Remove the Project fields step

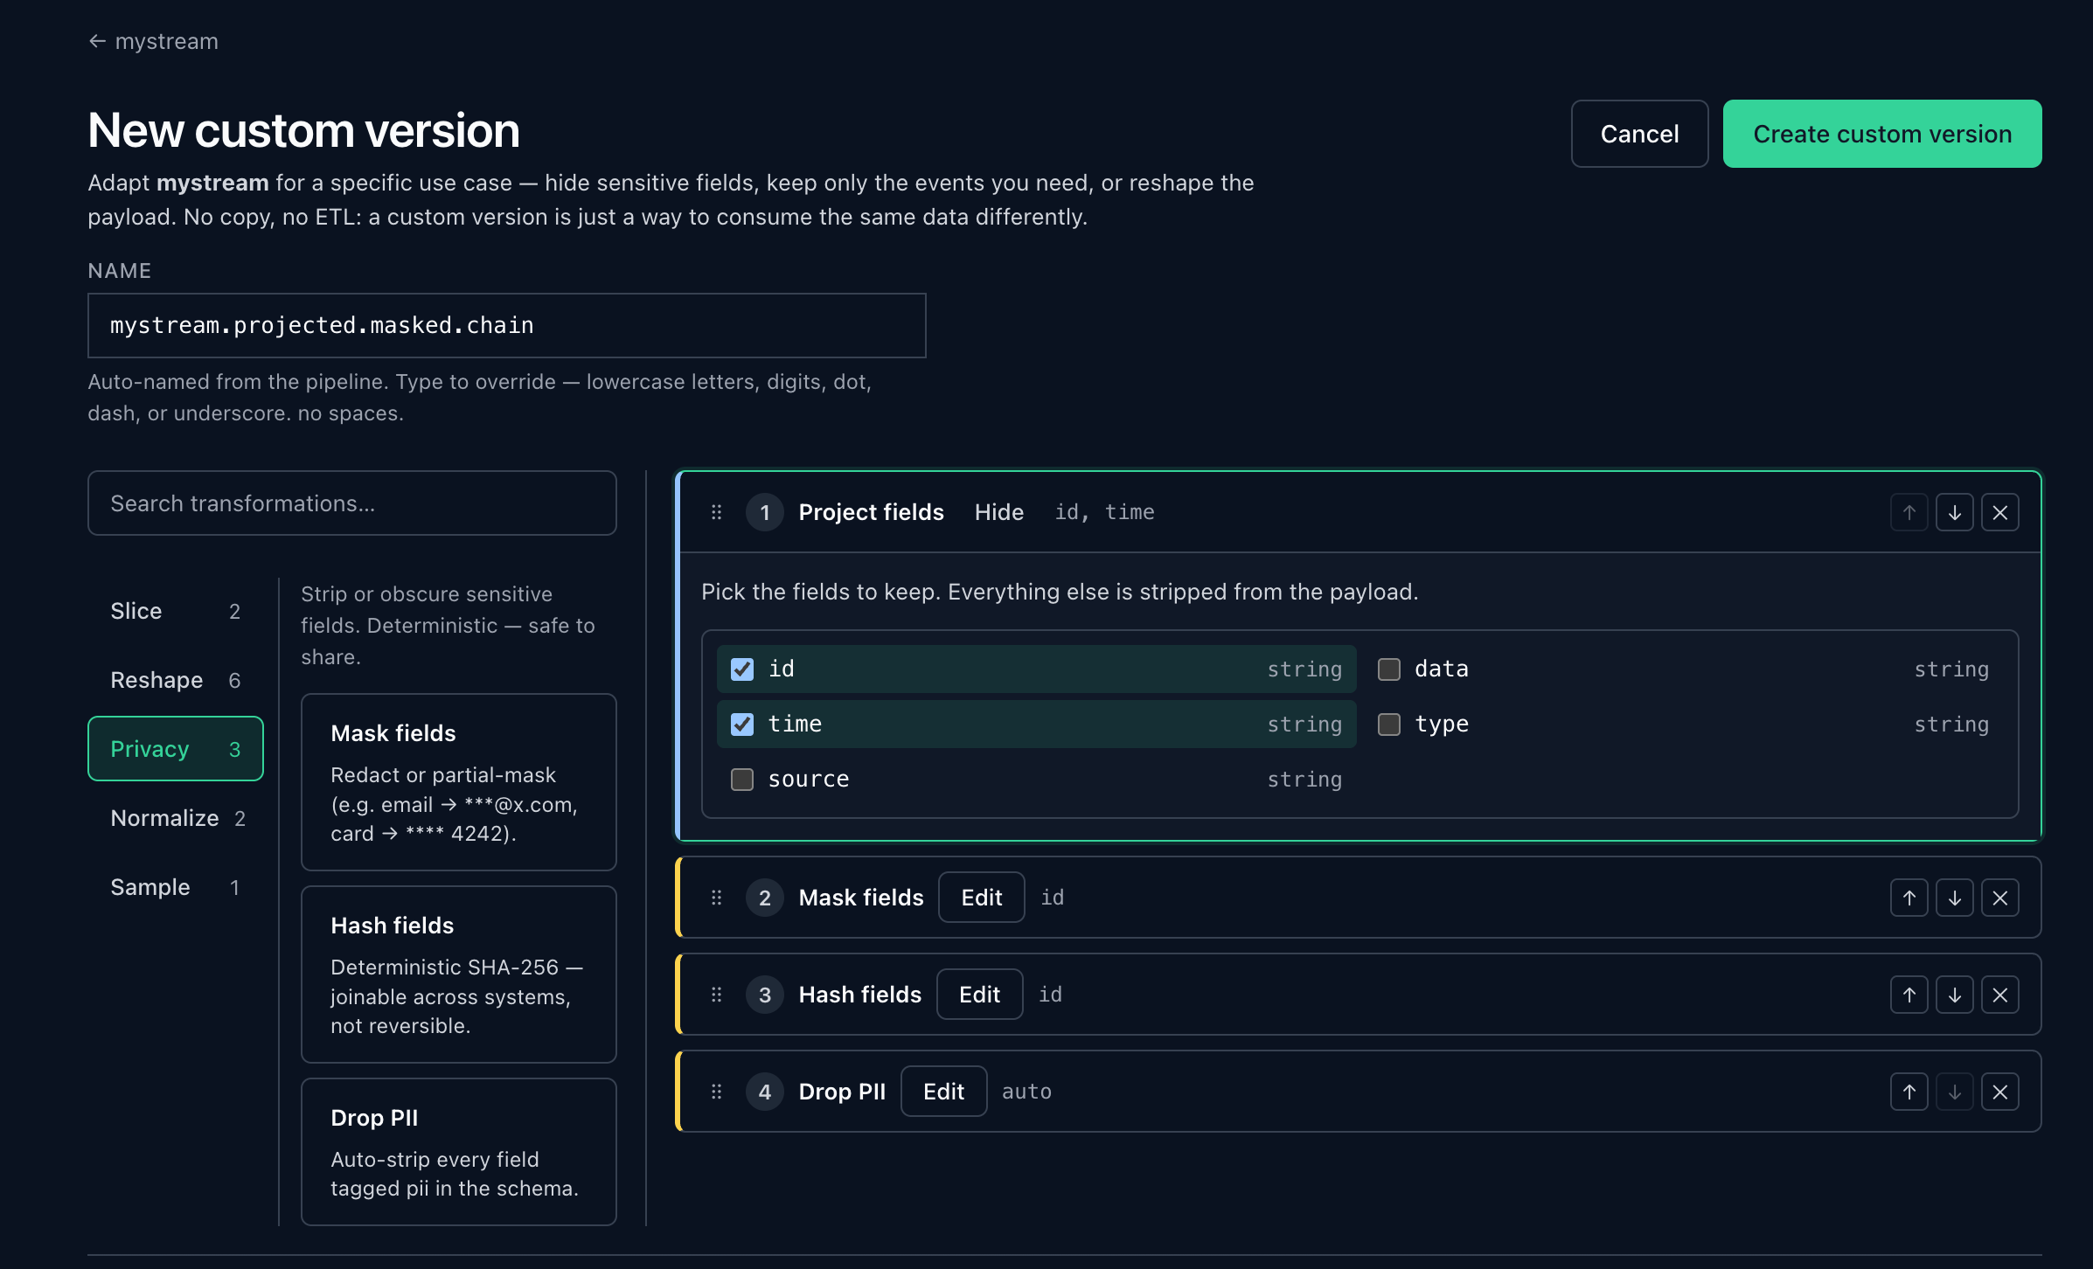point(2000,512)
